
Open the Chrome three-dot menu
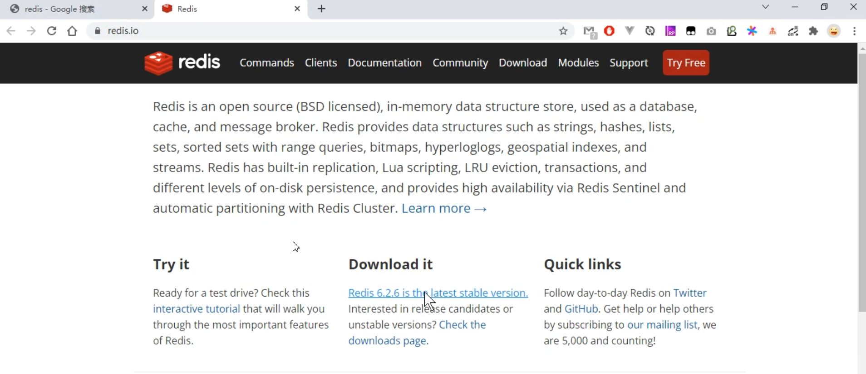point(854,31)
